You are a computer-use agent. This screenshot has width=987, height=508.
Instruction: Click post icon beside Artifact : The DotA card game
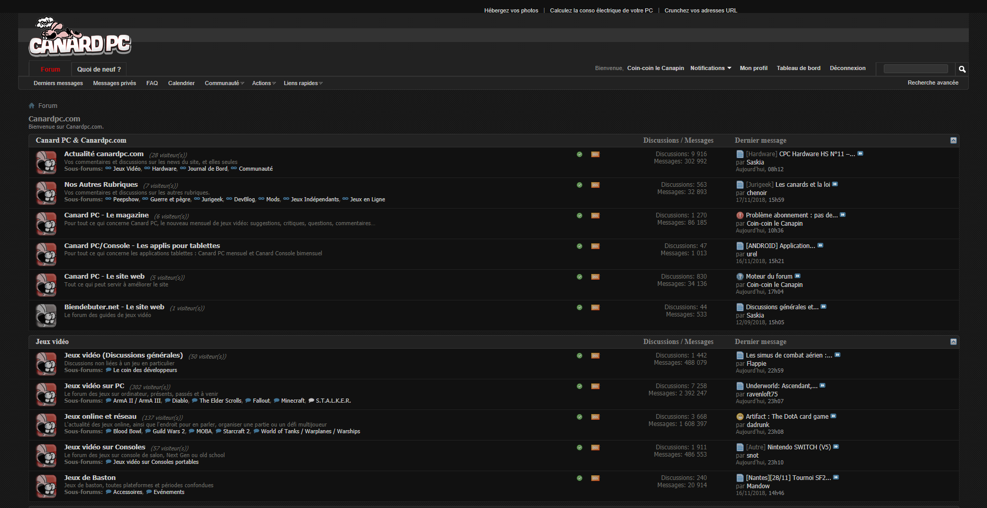click(740, 417)
